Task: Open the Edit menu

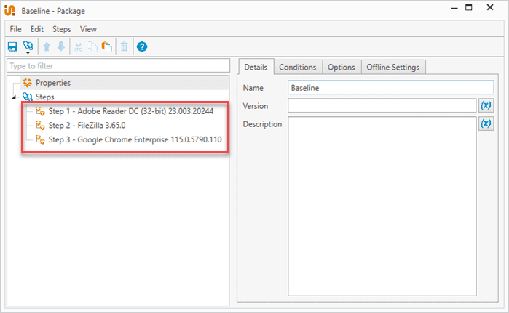Action: coord(37,29)
